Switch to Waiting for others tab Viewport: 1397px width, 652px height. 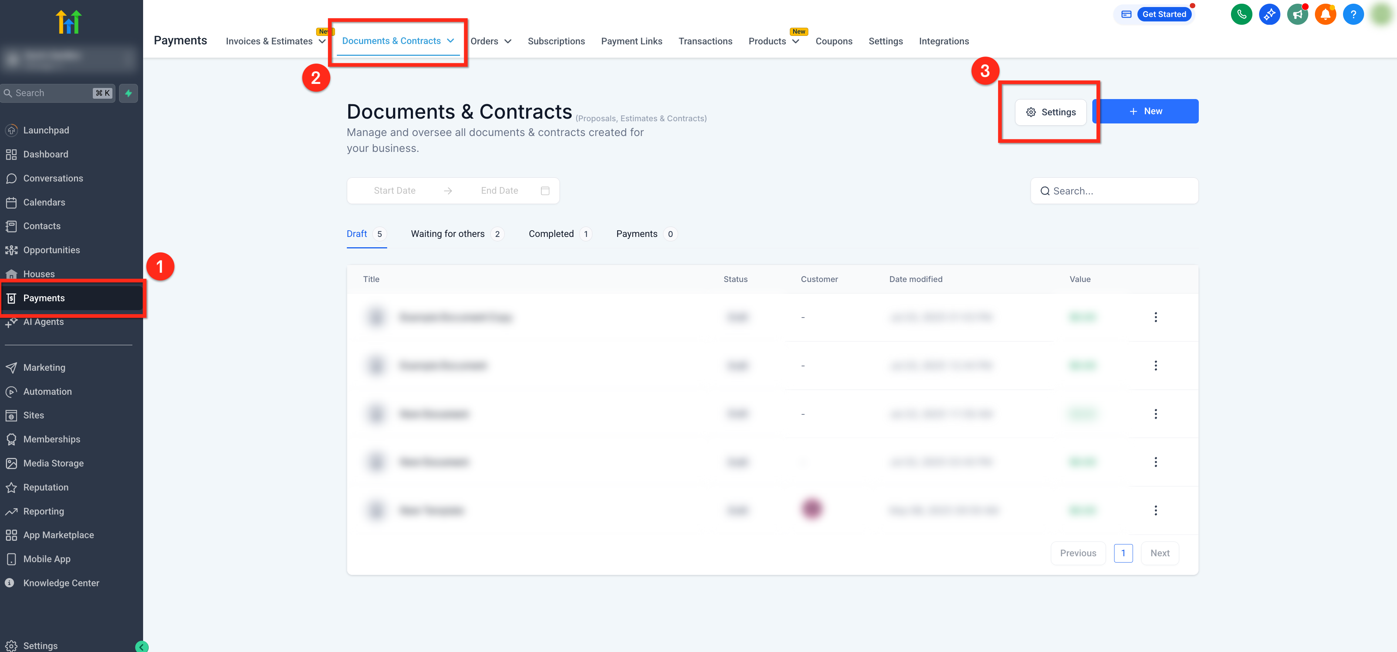click(447, 234)
